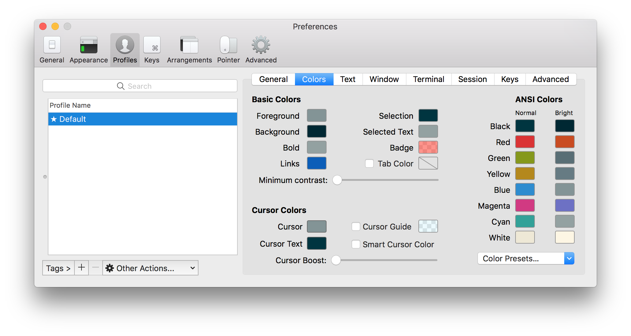Select the Keys toolbar icon
This screenshot has width=631, height=336.
(152, 45)
